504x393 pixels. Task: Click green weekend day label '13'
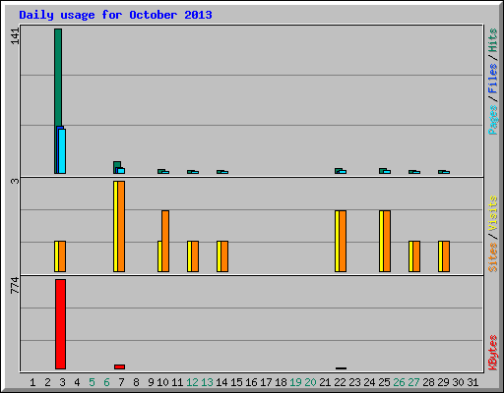point(207,382)
